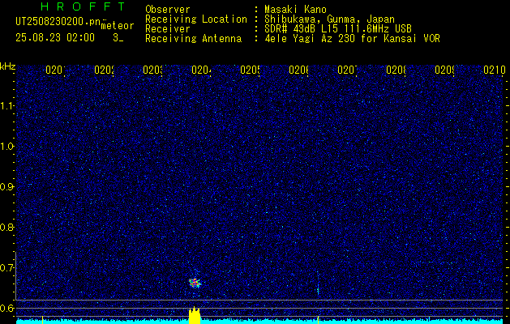Click the 0201 time marker
Screen dimensions: 510x324
point(55,70)
